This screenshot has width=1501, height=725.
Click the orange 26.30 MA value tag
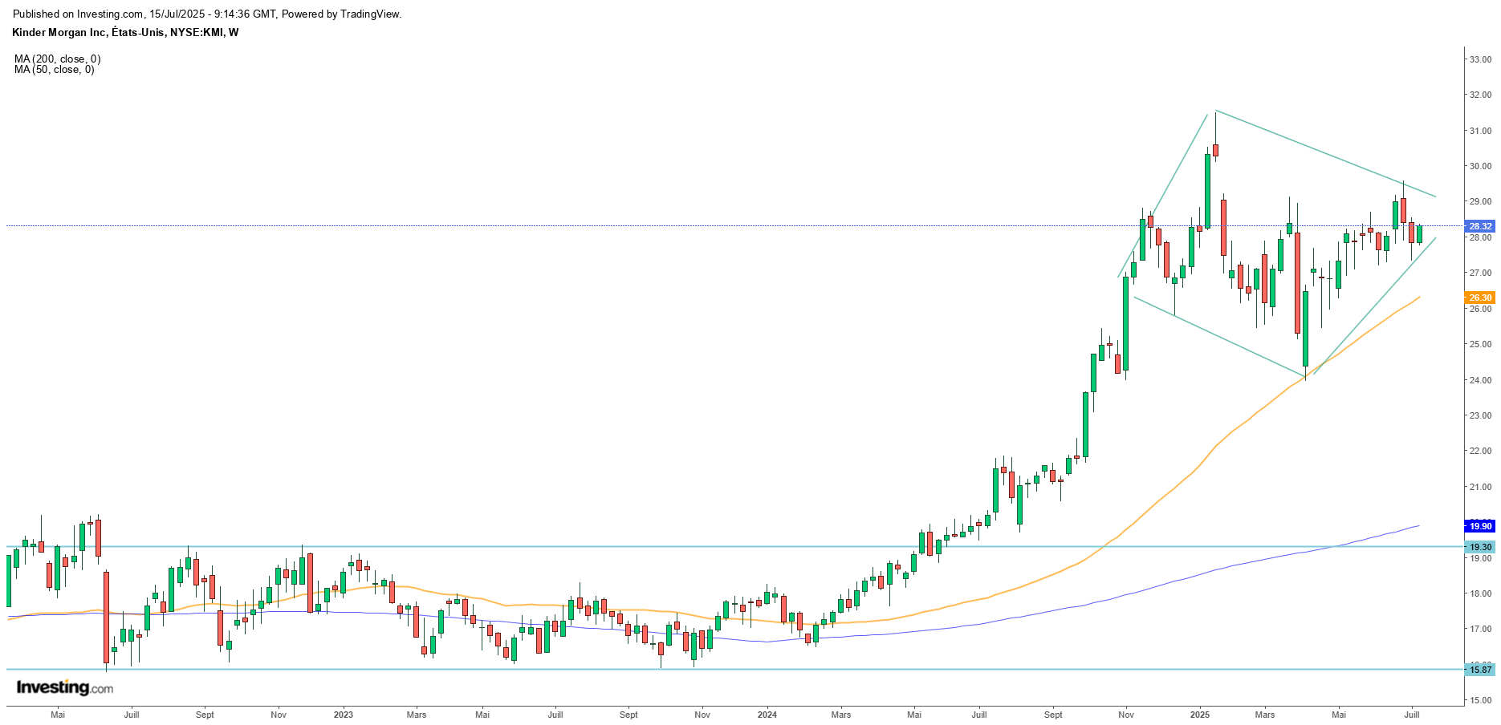tap(1480, 298)
